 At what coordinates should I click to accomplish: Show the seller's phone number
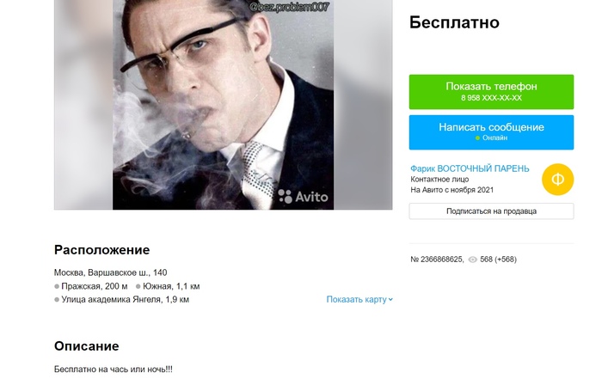(491, 92)
